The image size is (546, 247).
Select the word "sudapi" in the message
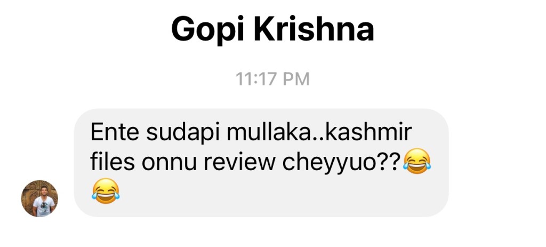[x=182, y=134]
